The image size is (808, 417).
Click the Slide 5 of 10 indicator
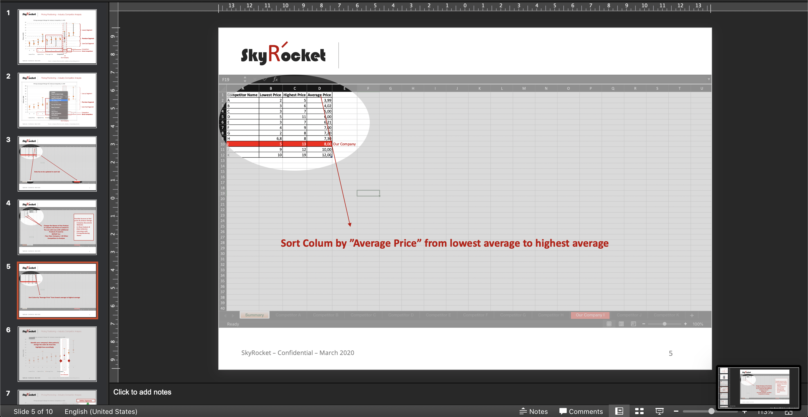click(33, 411)
